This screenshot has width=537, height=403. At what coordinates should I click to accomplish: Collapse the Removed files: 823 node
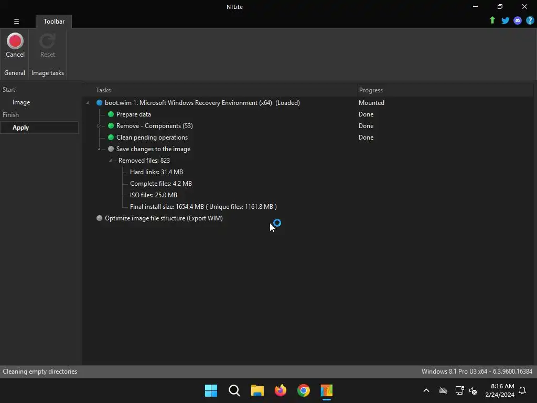[x=110, y=161]
